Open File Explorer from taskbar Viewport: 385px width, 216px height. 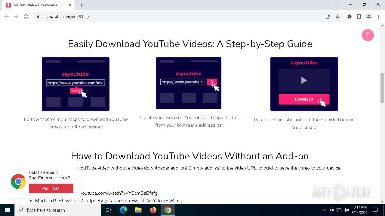click(138, 210)
